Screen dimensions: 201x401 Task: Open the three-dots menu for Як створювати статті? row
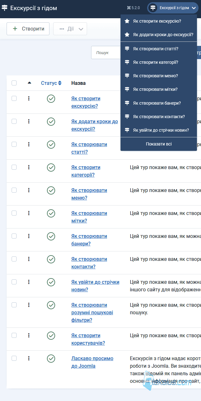(x=29, y=144)
